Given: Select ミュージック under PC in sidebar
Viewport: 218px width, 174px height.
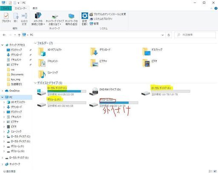Looking at the screenshot, I should coord(14,132).
